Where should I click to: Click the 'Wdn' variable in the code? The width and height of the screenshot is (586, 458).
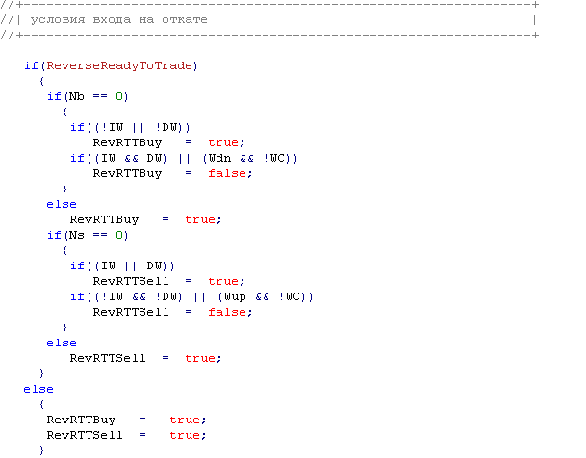219,158
